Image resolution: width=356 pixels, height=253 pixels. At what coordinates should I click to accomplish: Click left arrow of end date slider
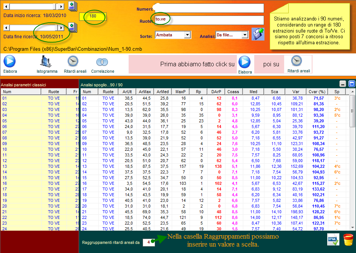click(6, 28)
